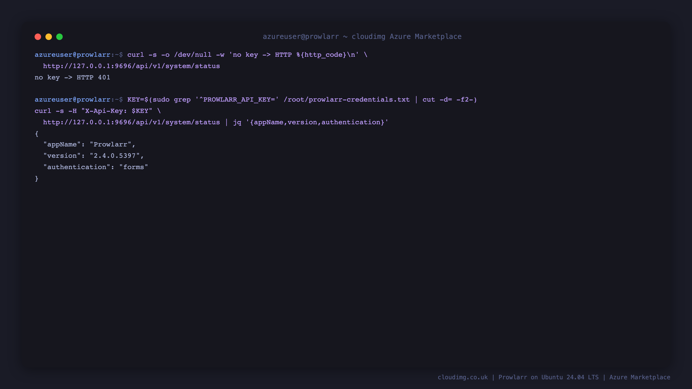Click the first 'http://127.0.0.1:9696/api/v1/system/status' URL line

point(131,66)
